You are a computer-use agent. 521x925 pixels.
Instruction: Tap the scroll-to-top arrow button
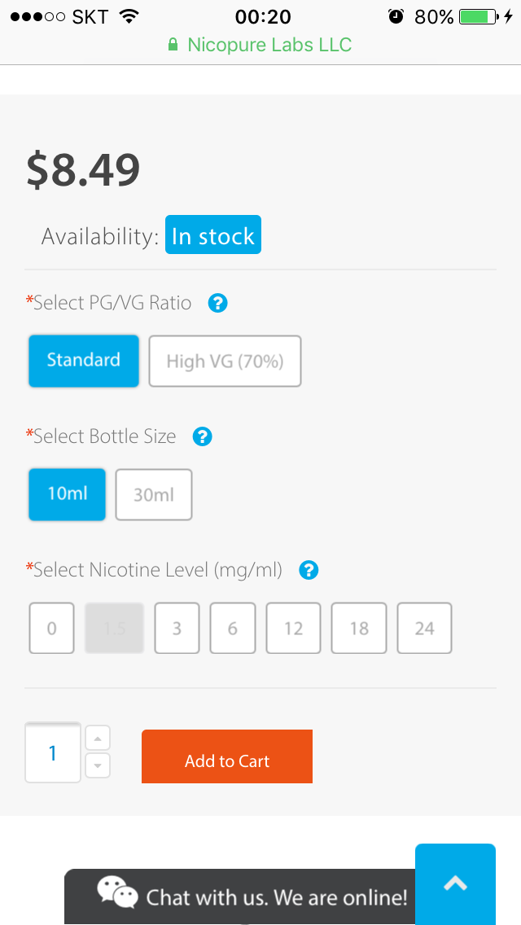(455, 883)
